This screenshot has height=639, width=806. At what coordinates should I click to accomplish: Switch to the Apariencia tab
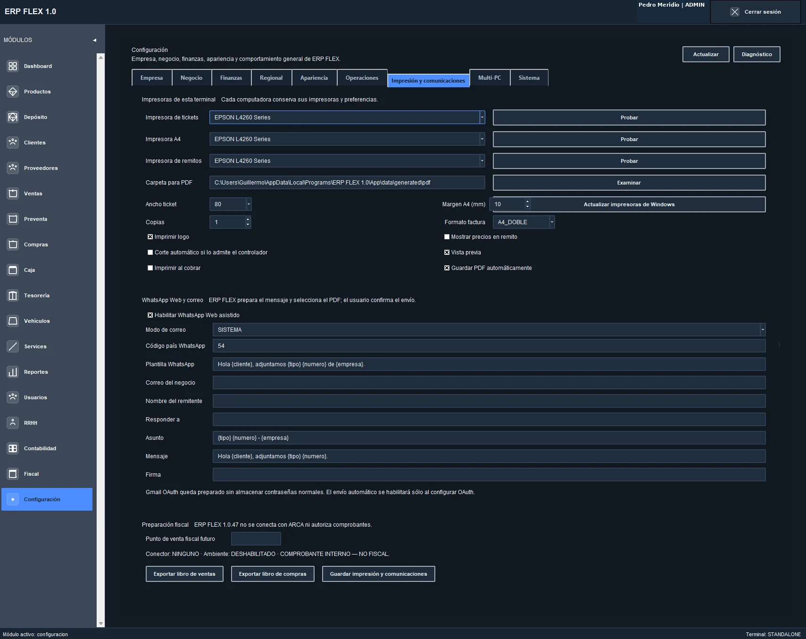tap(314, 78)
